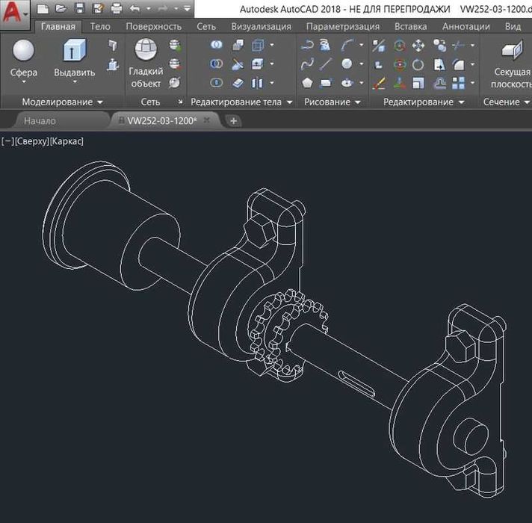
Task: Open the Визуализация ribbon tab
Action: point(261,26)
